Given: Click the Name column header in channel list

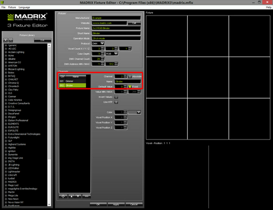Looking at the screenshot, I should (x=76, y=77).
